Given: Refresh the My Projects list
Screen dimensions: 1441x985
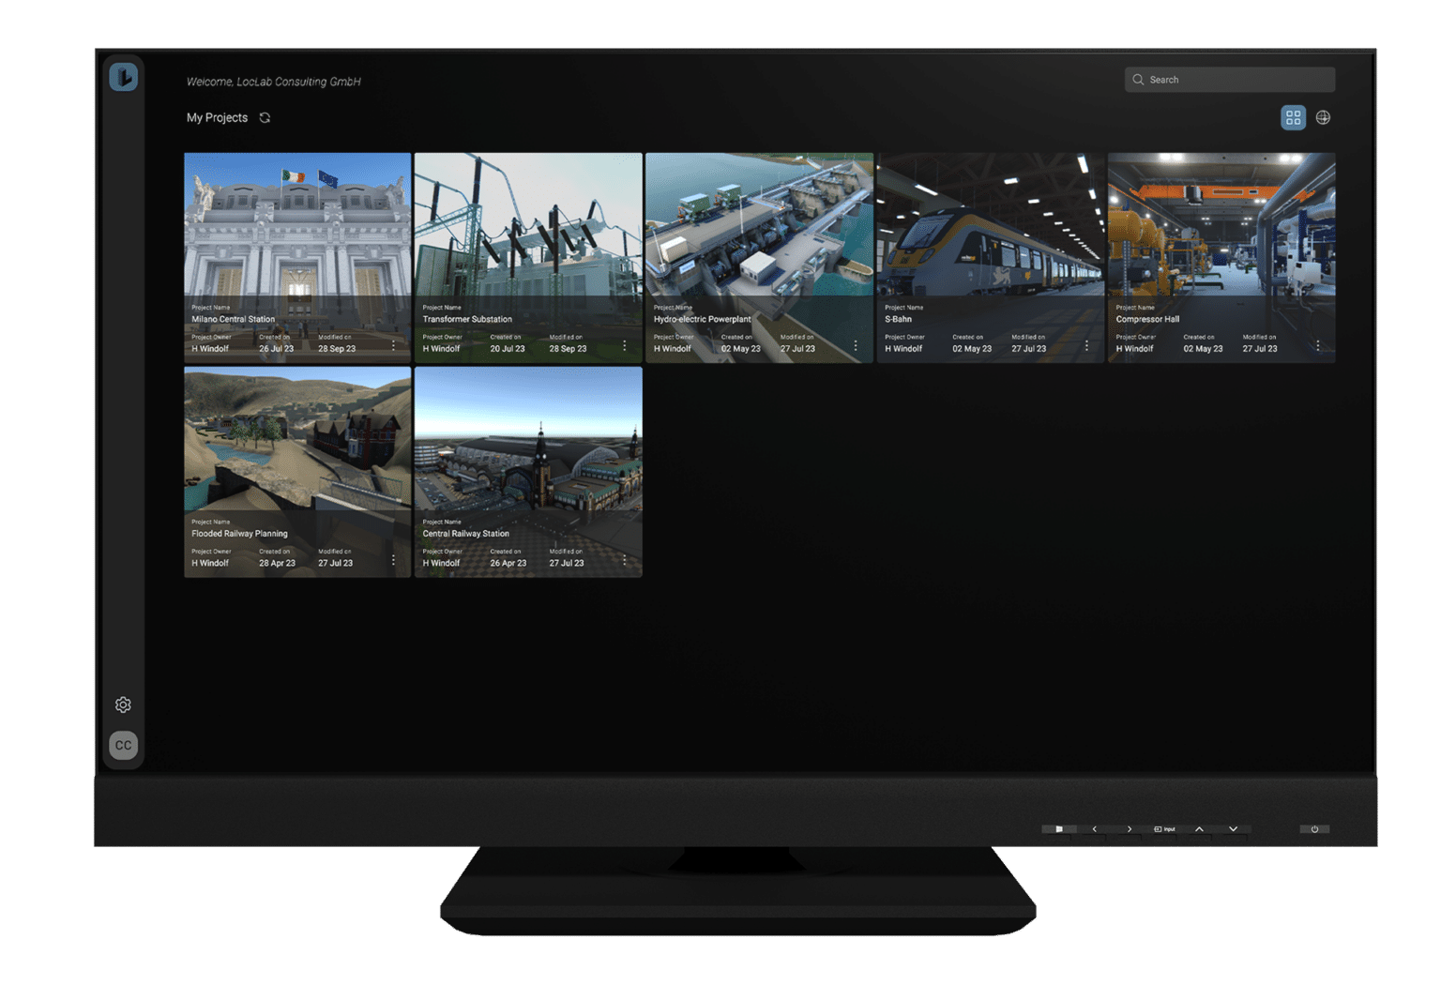Looking at the screenshot, I should tap(265, 118).
